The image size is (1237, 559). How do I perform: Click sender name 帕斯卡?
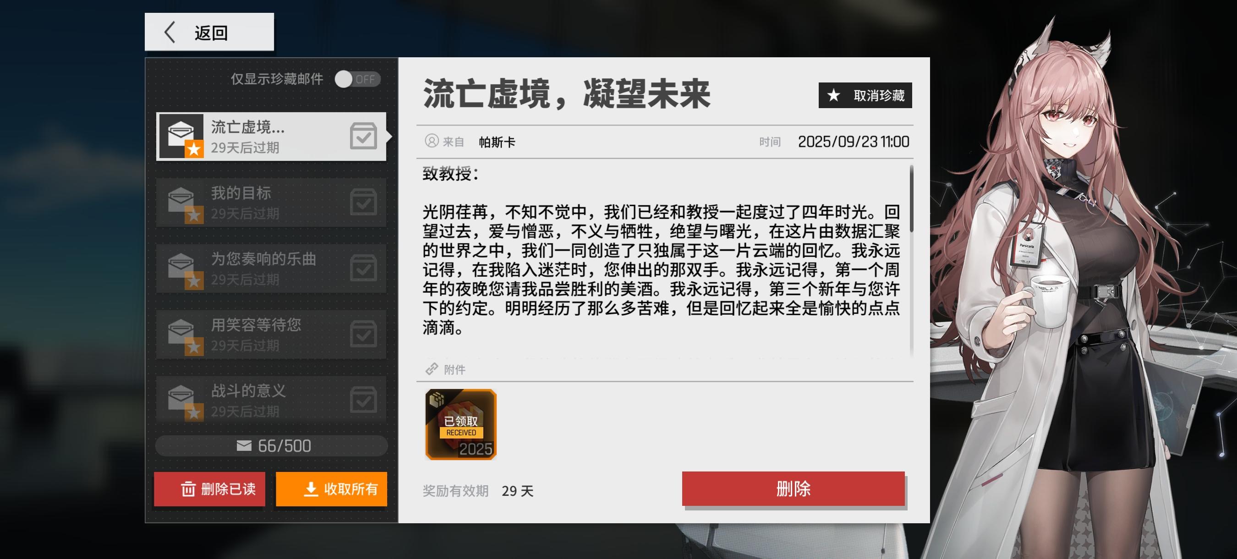pyautogui.click(x=497, y=142)
